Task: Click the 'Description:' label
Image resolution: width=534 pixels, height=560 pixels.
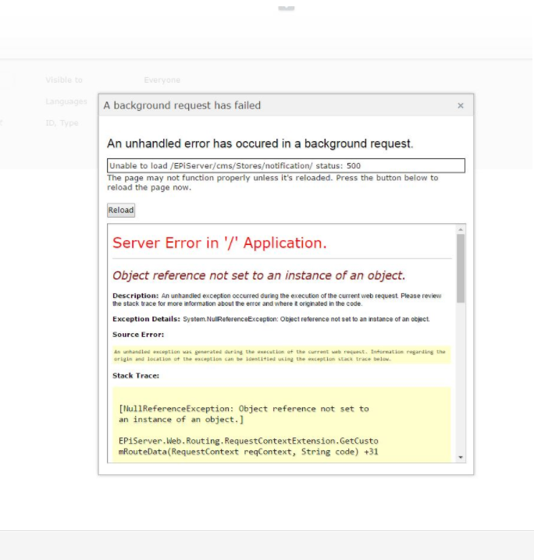Action: (136, 296)
